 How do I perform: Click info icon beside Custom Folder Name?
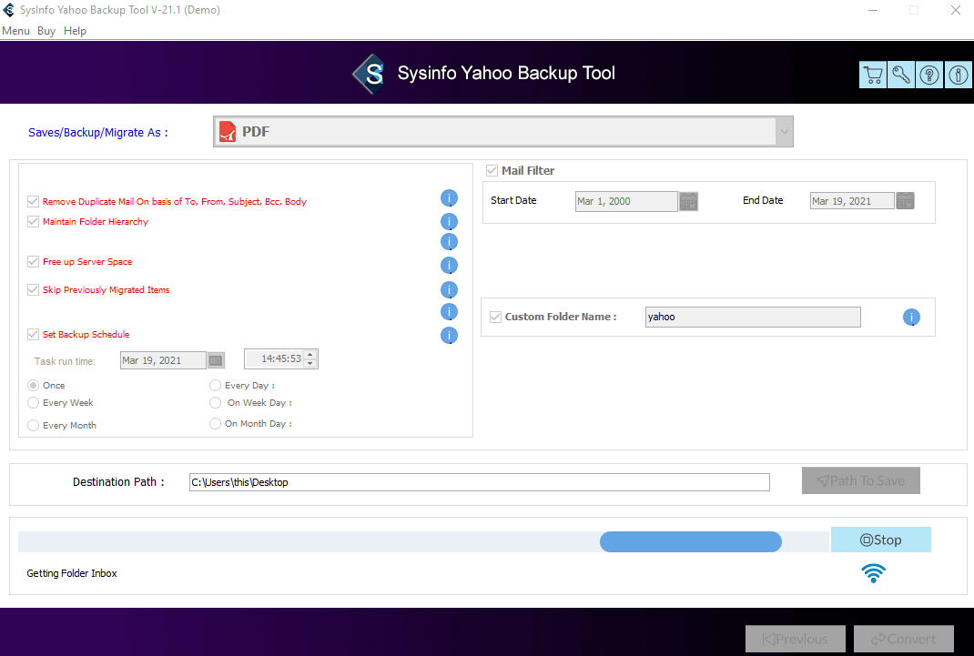(x=911, y=318)
